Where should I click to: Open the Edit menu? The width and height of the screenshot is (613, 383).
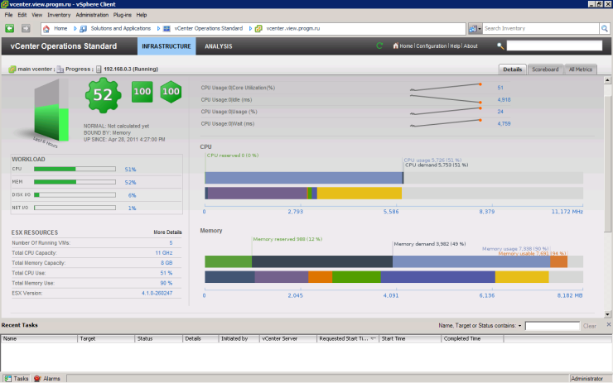click(x=22, y=15)
